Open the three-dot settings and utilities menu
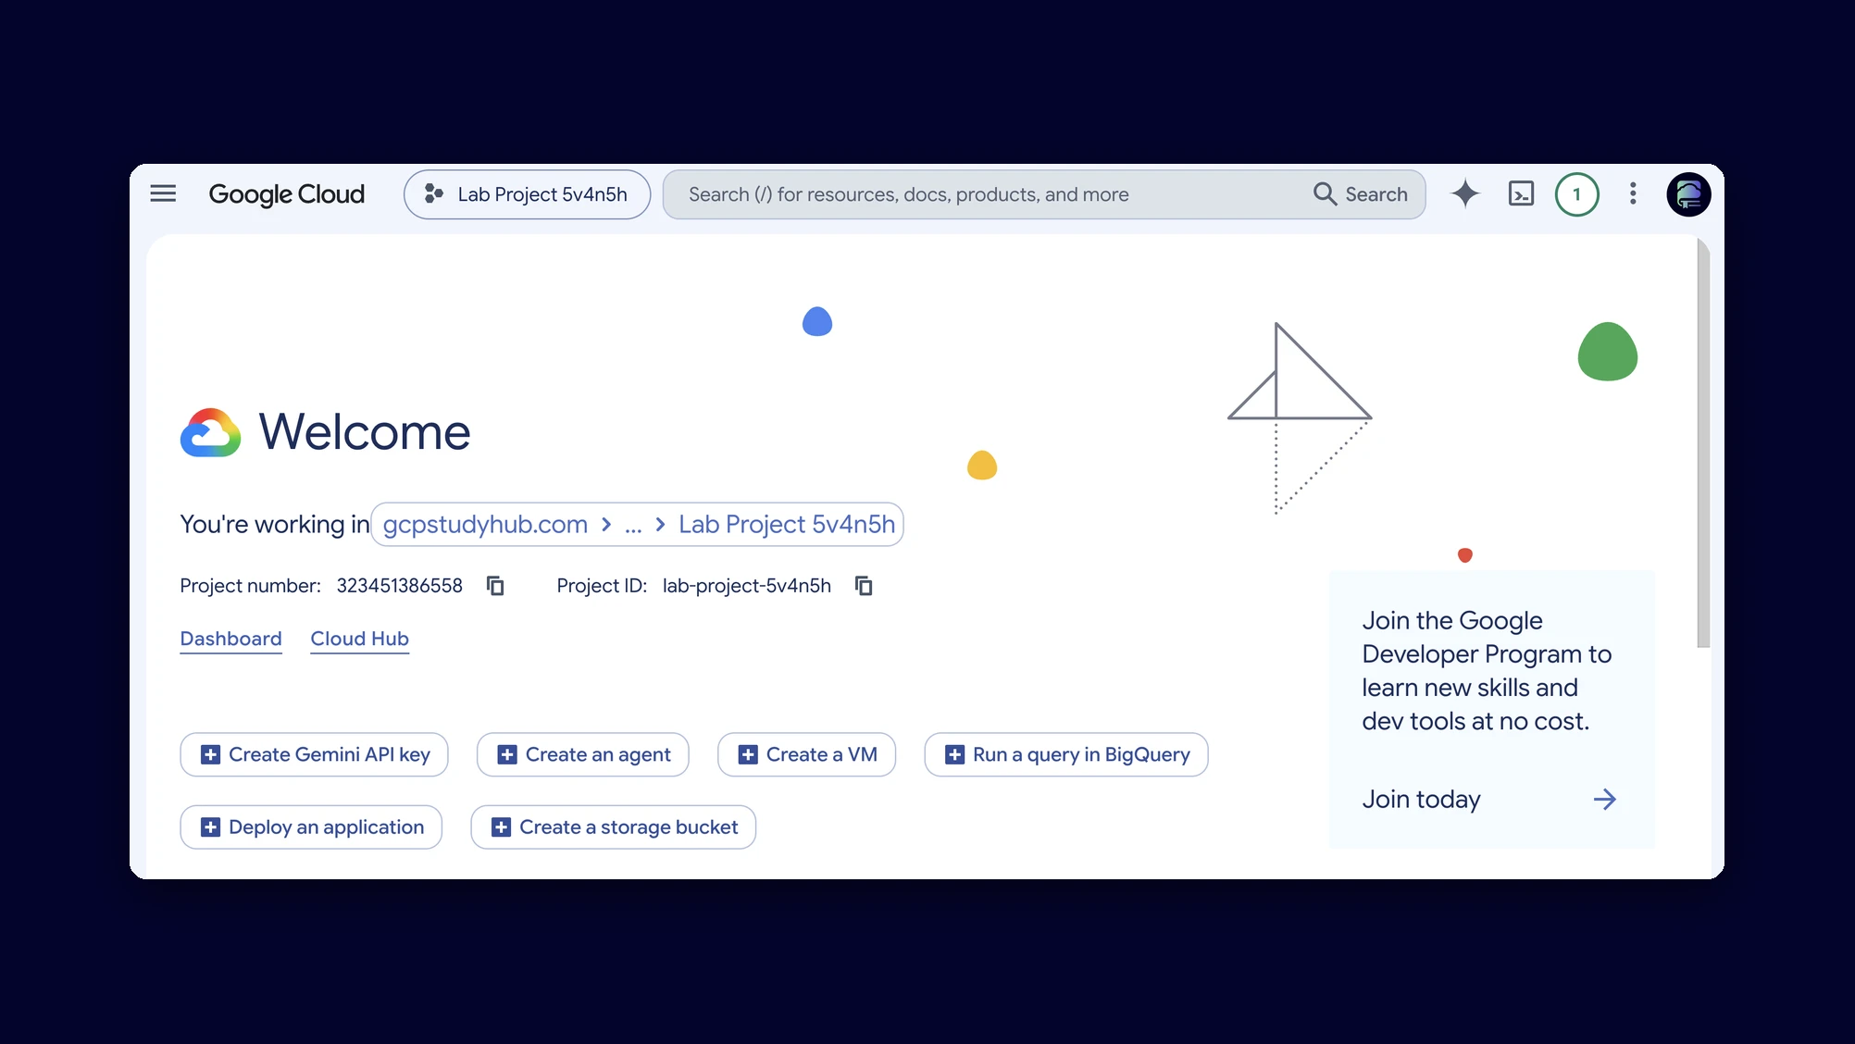The height and width of the screenshot is (1044, 1855). tap(1633, 193)
